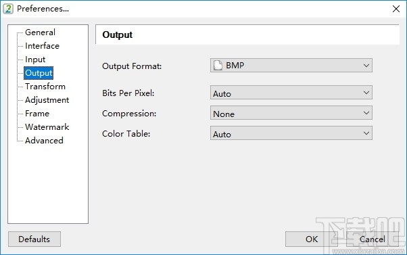The image size is (407, 255).
Task: Select the Output tree entry
Action: coord(39,73)
